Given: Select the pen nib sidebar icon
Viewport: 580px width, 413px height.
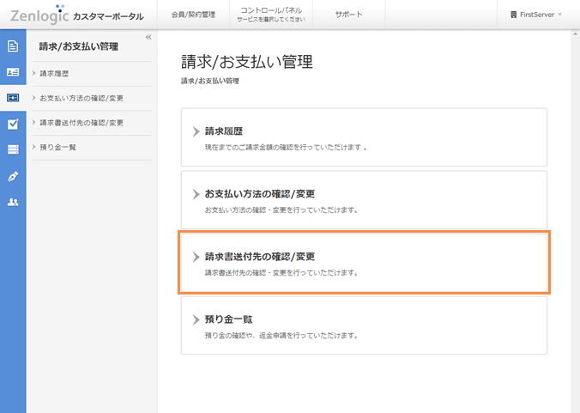Looking at the screenshot, I should point(13,176).
